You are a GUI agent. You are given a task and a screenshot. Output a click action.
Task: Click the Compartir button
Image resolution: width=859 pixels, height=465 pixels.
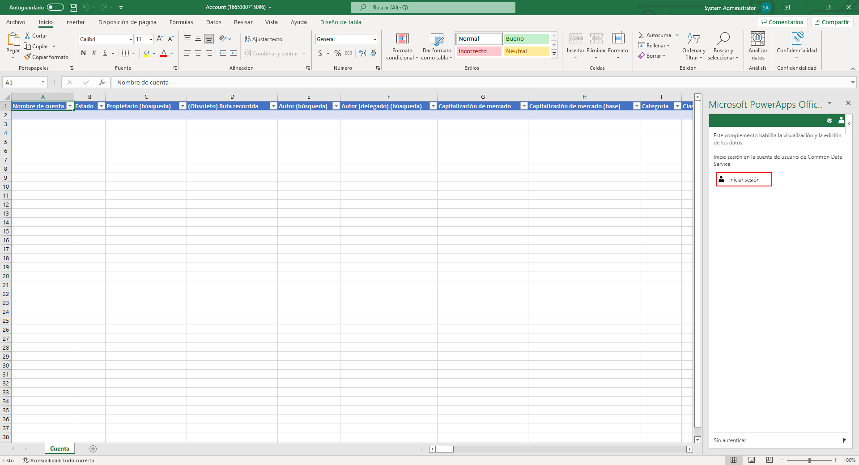[832, 22]
